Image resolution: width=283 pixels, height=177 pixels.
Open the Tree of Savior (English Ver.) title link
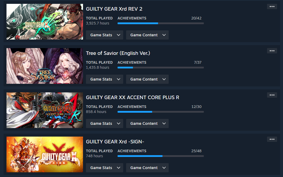point(118,53)
